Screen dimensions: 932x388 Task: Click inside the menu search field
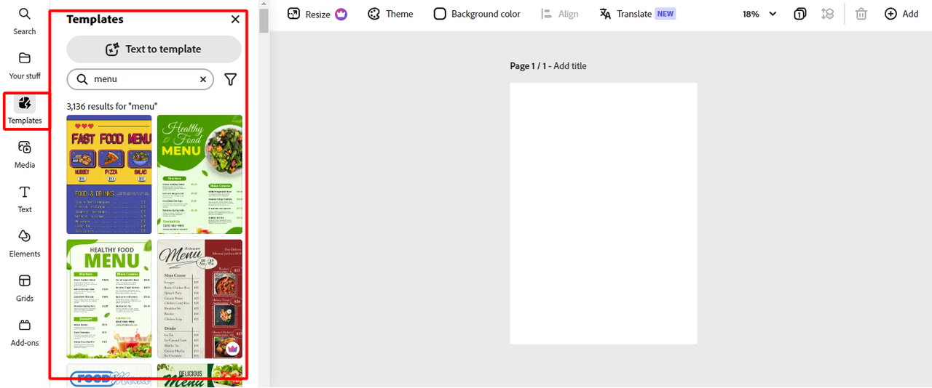(x=141, y=79)
